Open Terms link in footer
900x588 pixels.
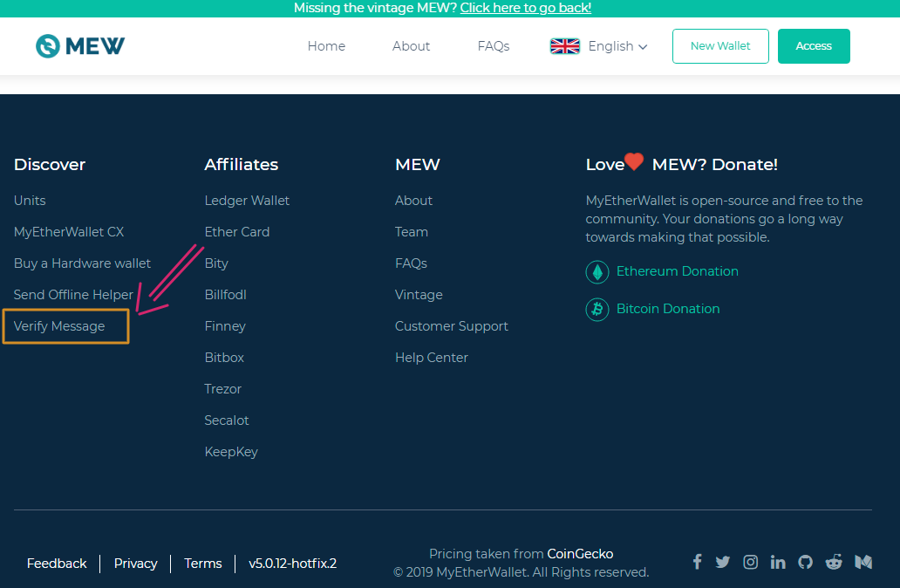coord(203,564)
